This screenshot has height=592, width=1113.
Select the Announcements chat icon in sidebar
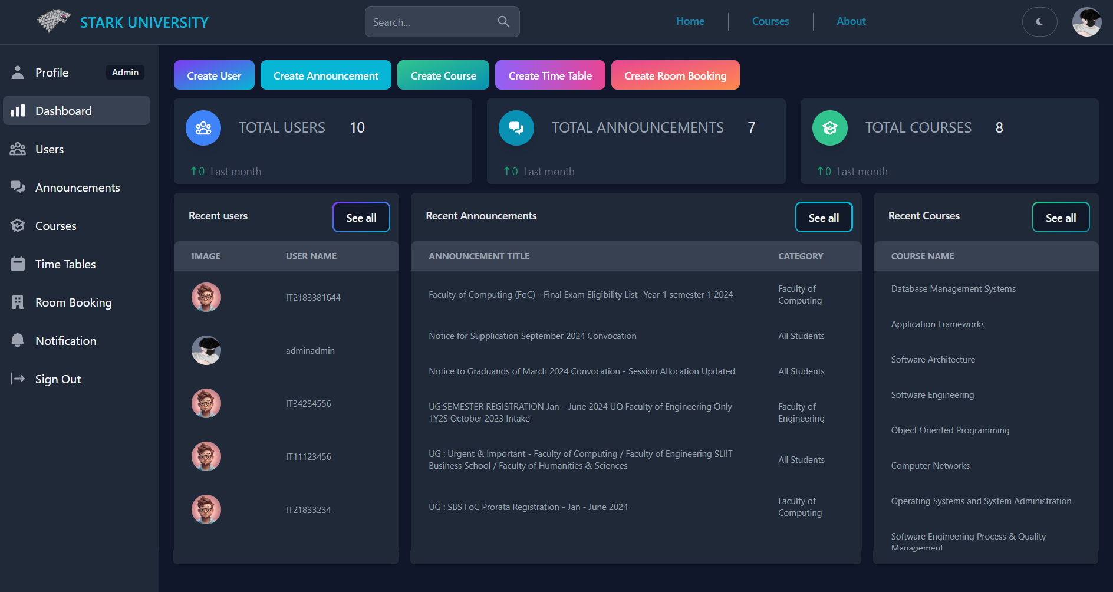click(18, 187)
